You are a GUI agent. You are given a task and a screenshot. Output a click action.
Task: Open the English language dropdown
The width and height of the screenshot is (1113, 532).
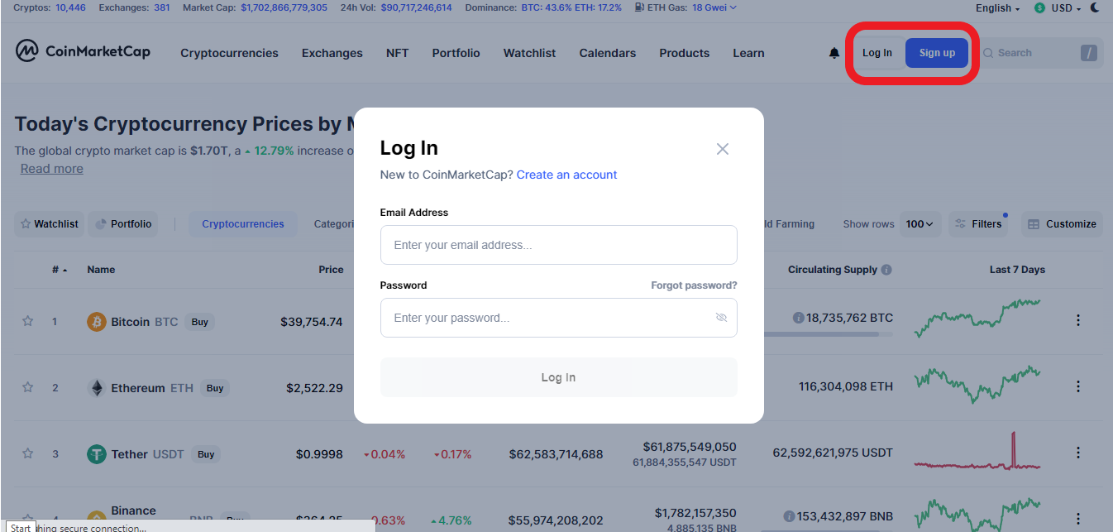click(x=997, y=8)
